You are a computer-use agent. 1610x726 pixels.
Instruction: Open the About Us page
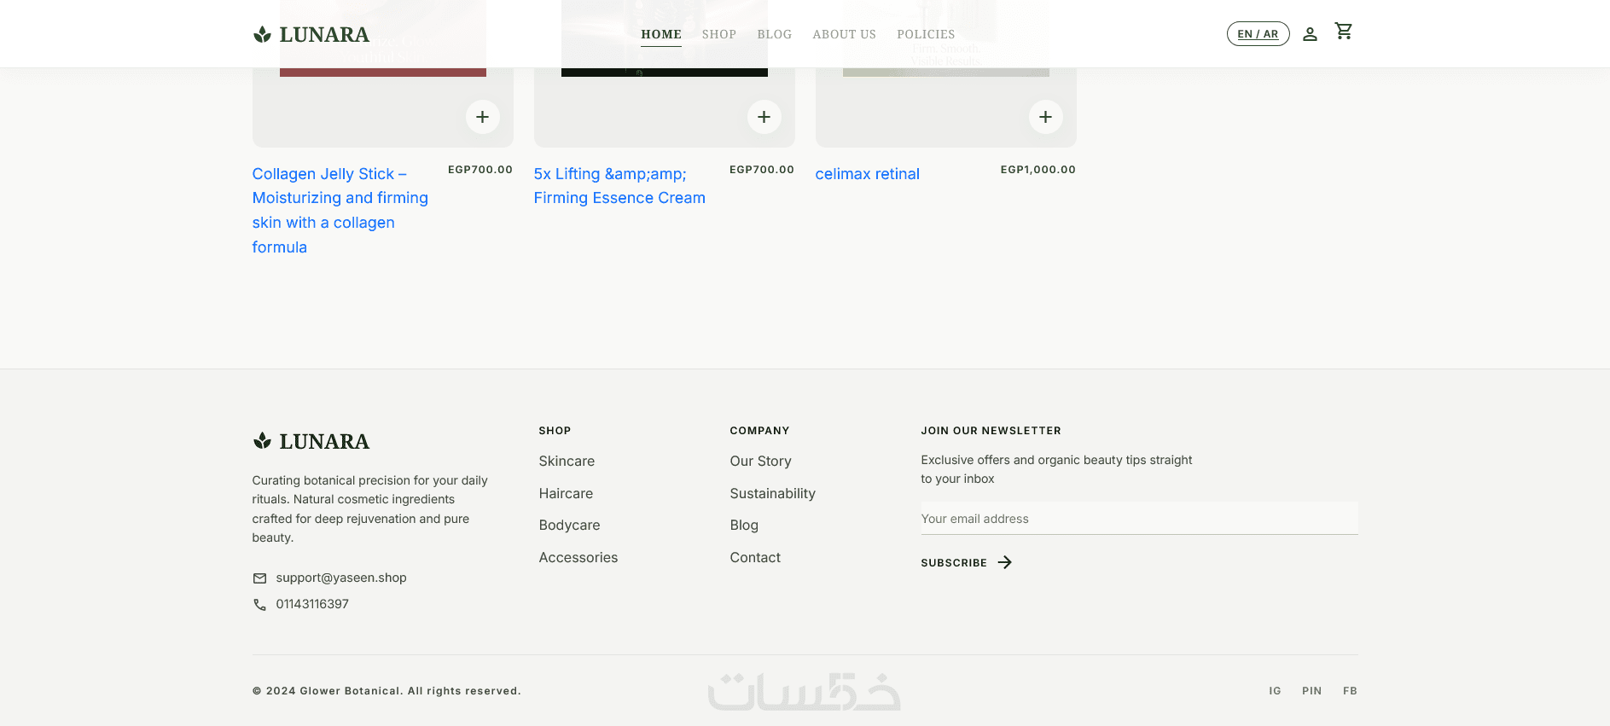844,34
